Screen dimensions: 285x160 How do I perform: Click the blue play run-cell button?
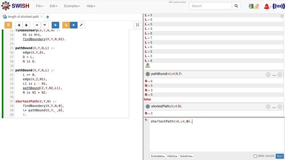click(x=73, y=25)
